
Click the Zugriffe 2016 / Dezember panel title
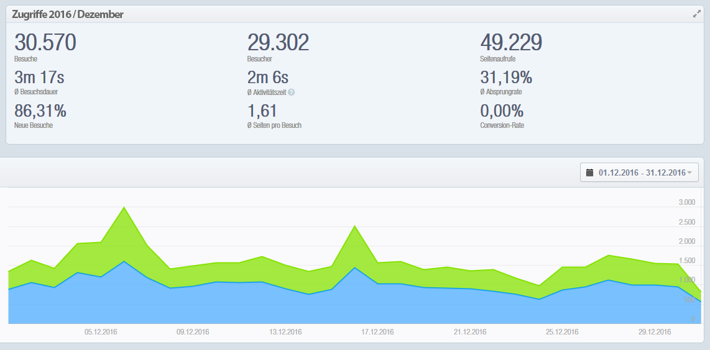coord(67,14)
